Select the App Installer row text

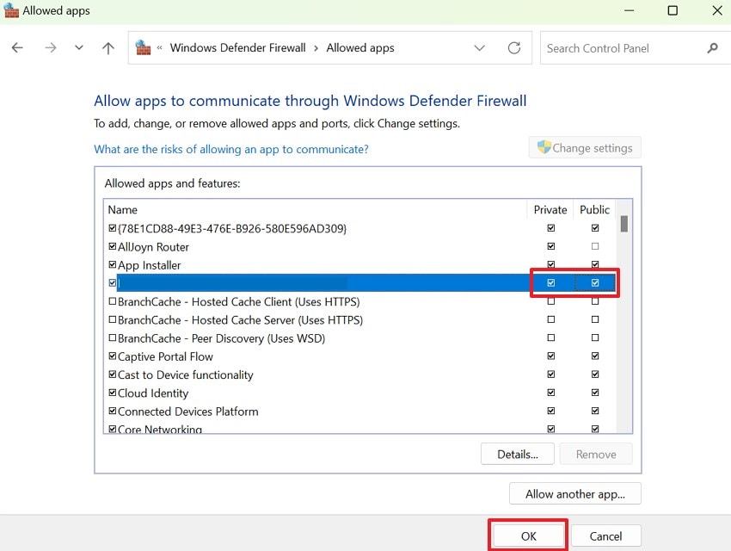tap(149, 265)
